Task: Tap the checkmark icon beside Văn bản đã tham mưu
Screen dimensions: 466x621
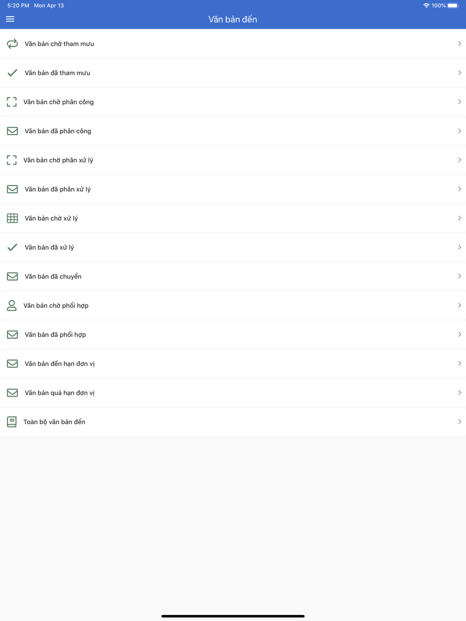Action: (13, 73)
